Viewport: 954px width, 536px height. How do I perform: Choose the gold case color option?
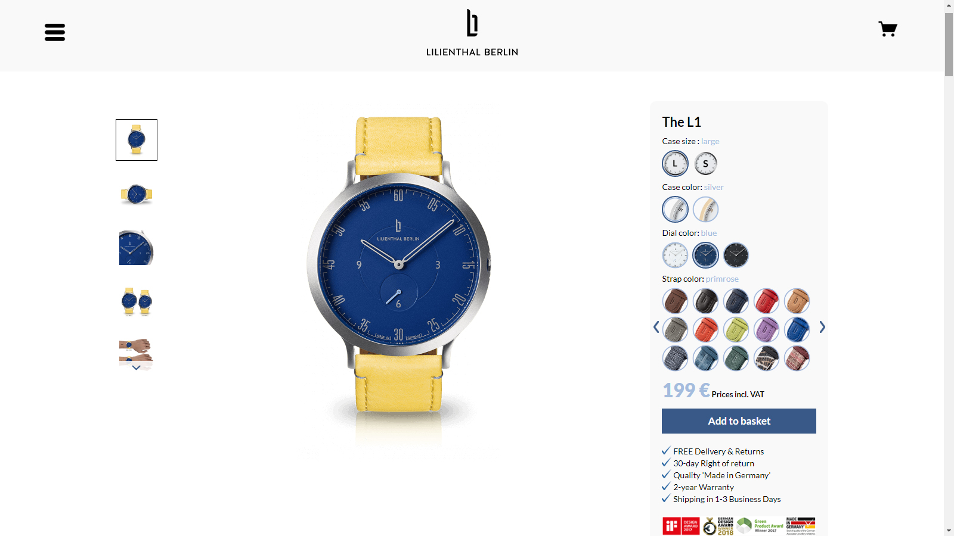pos(705,209)
